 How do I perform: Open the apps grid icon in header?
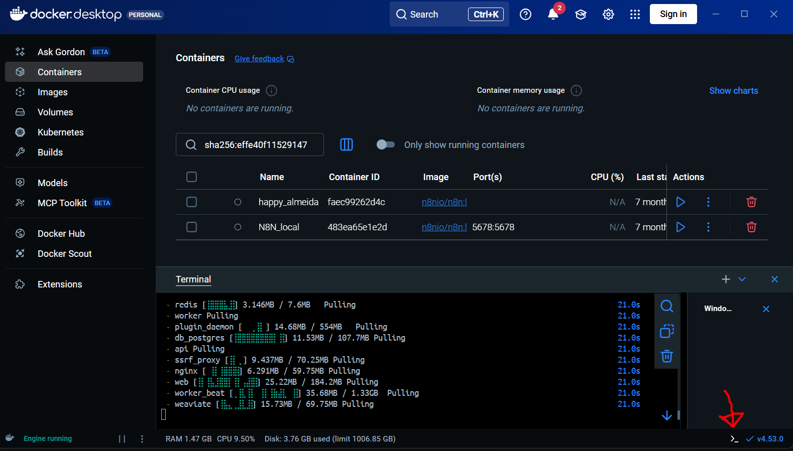point(635,14)
